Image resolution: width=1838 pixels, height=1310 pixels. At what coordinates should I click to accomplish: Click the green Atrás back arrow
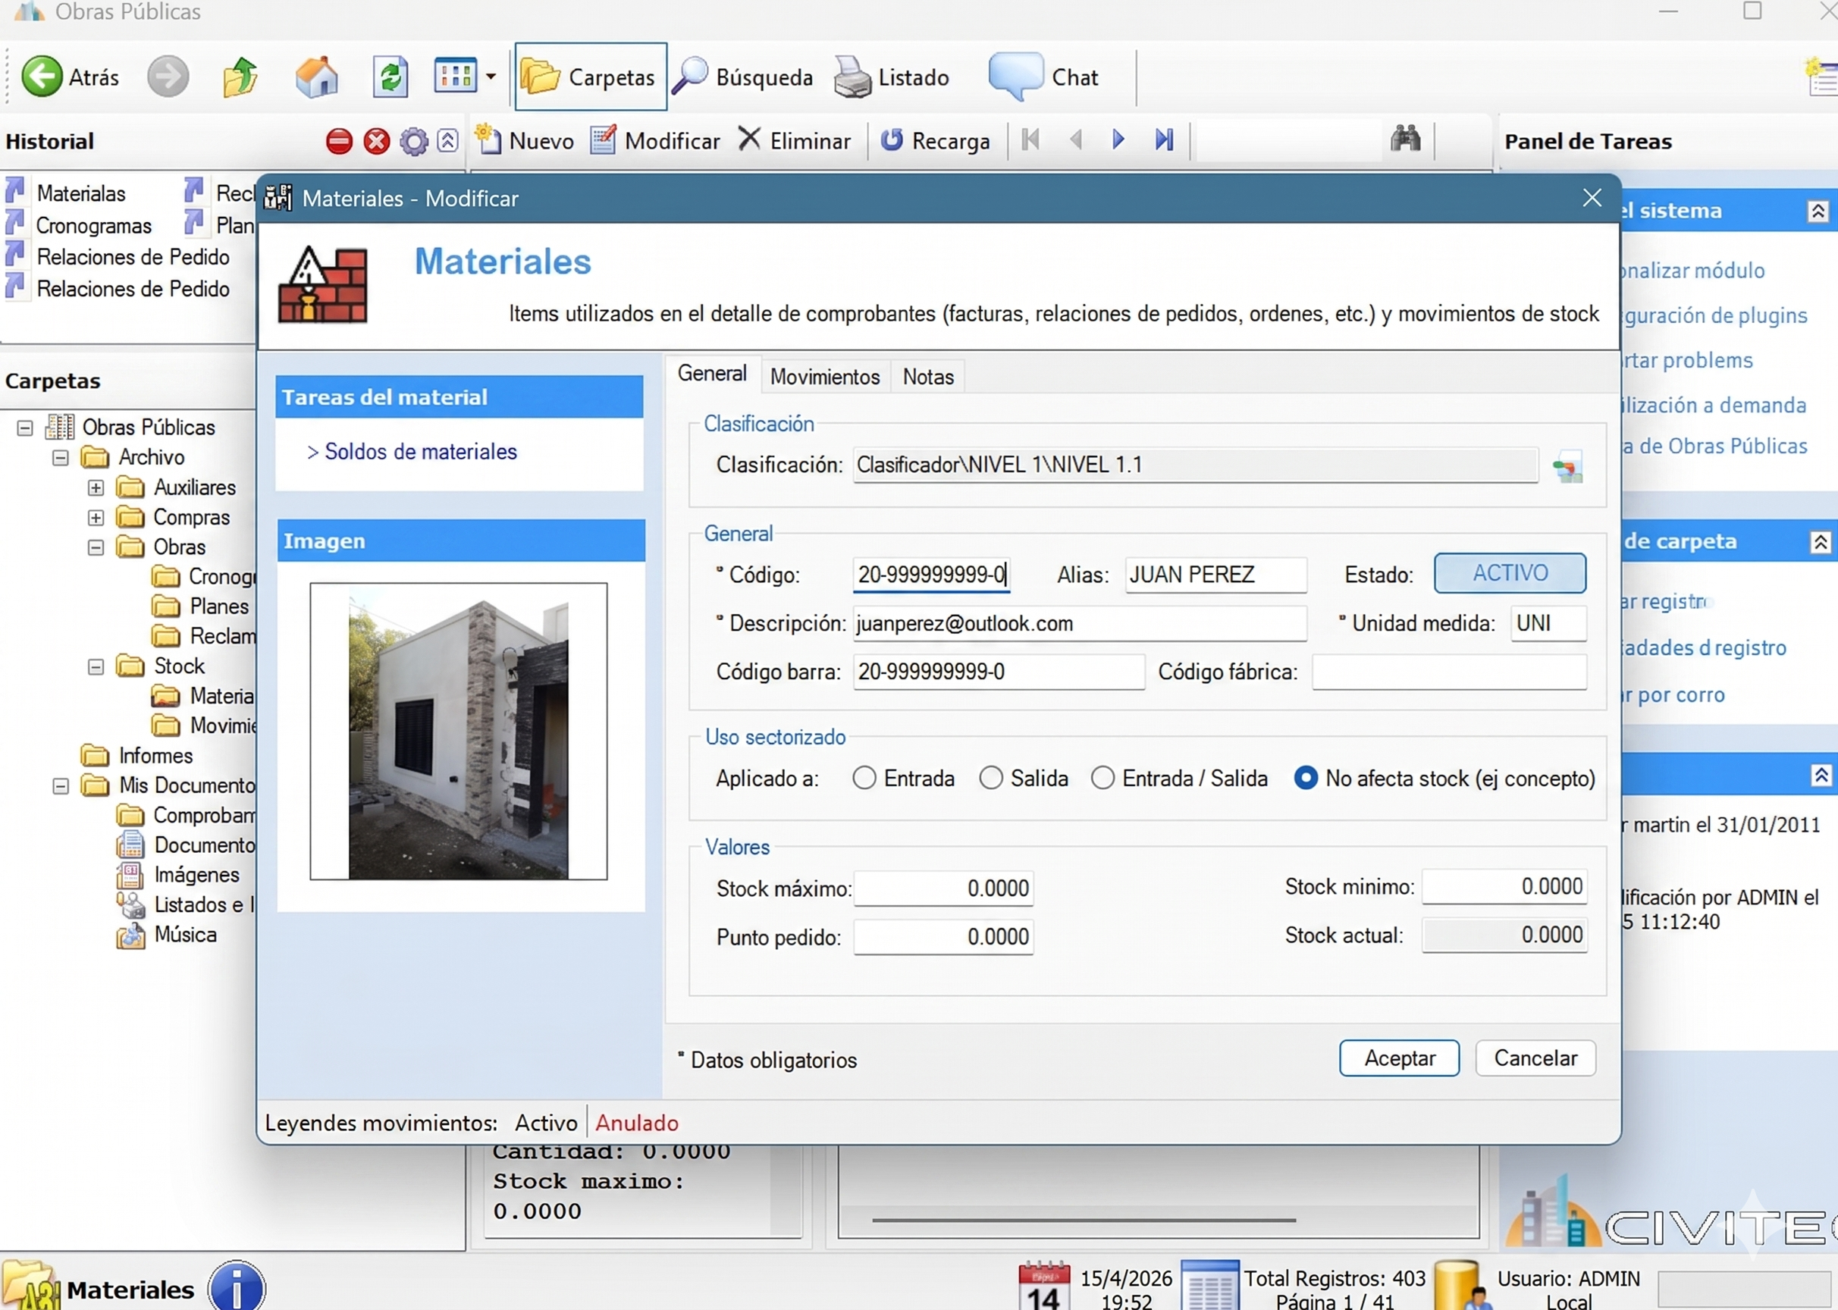[x=41, y=77]
